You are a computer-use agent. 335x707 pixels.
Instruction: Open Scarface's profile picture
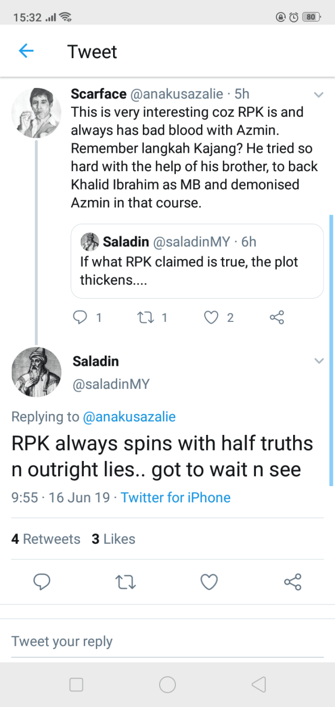[x=36, y=113]
